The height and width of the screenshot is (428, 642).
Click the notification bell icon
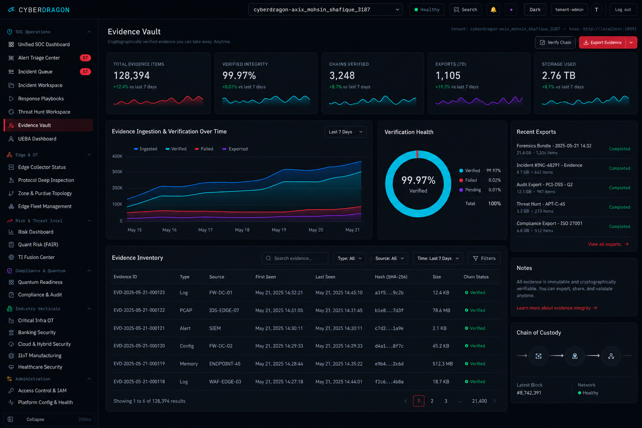pos(494,10)
